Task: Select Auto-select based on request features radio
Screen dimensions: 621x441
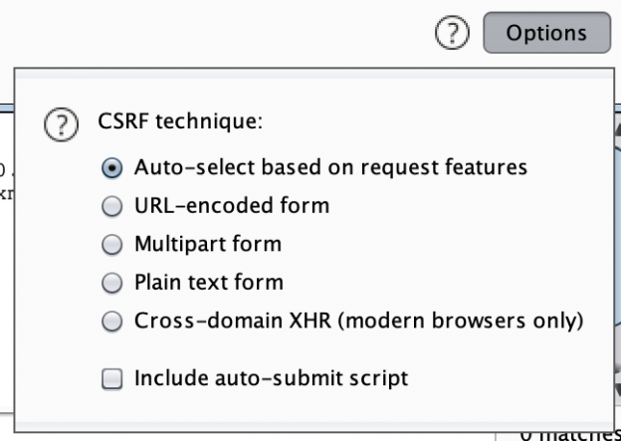Action: (x=113, y=167)
